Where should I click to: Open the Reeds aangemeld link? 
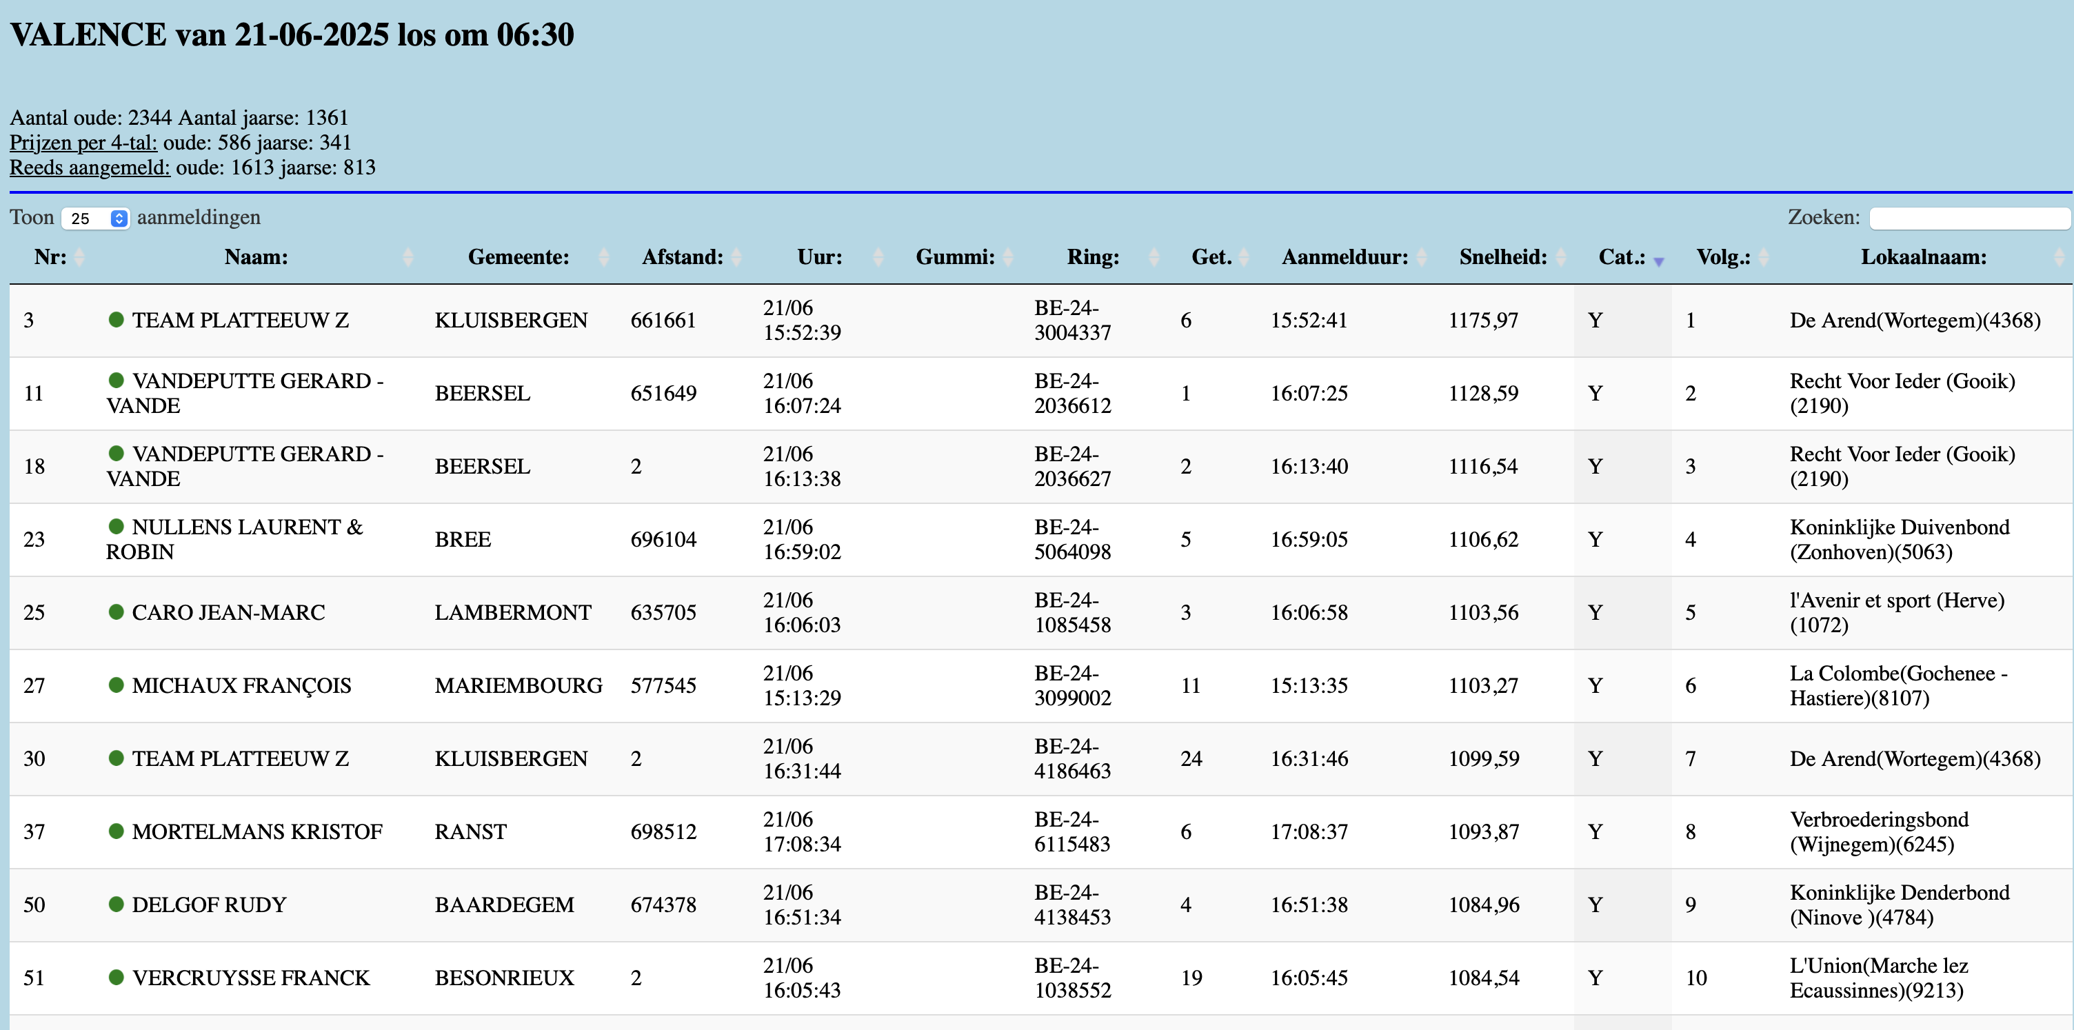coord(90,168)
